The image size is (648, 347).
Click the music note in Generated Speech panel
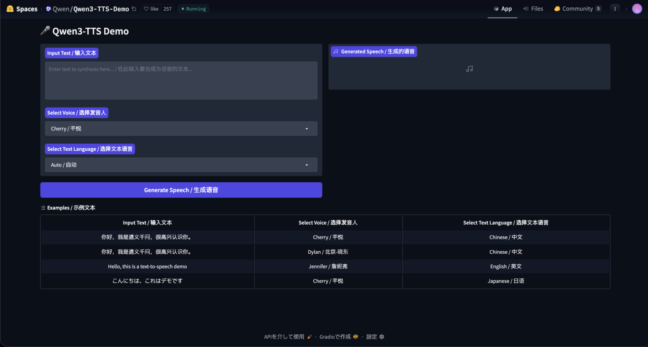coord(469,68)
